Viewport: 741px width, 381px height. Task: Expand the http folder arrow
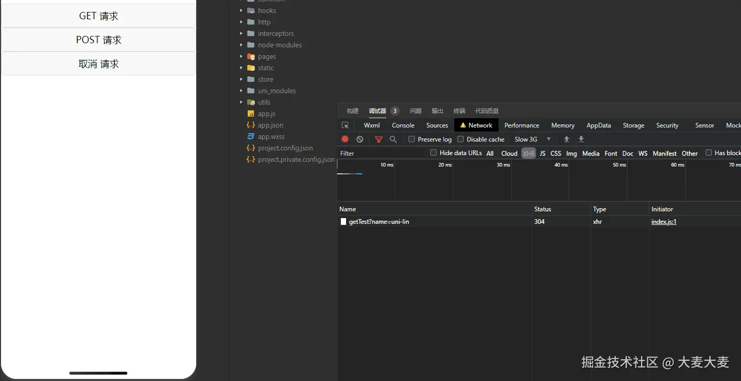point(241,22)
